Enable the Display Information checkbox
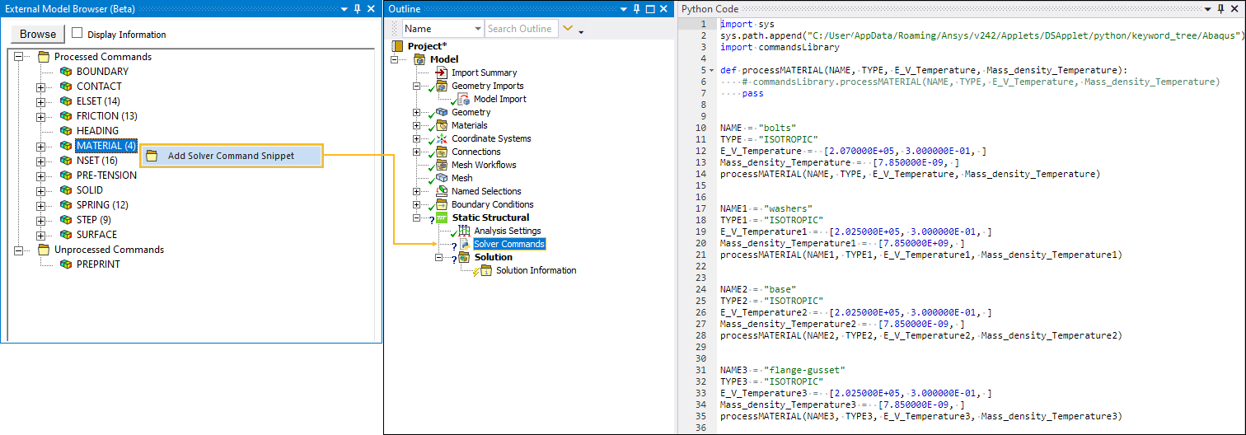1246x435 pixels. [77, 34]
